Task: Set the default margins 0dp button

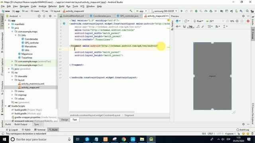Action: click(190, 27)
